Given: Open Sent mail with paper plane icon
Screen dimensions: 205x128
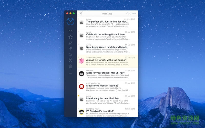Looking at the screenshot, I should [x=70, y=49].
